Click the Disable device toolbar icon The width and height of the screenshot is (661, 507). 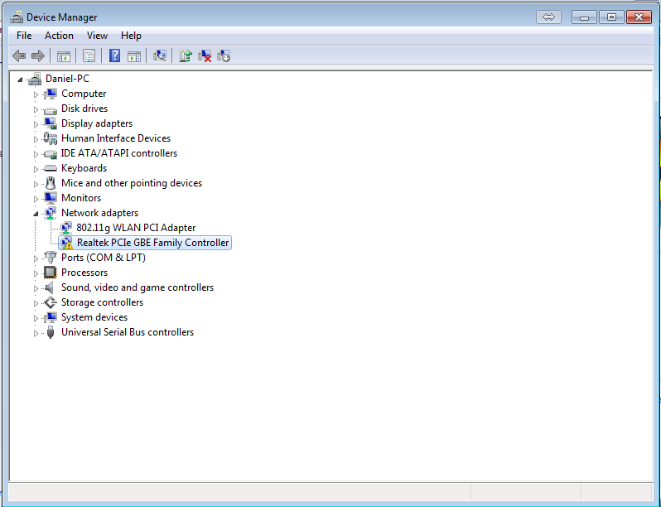tap(224, 56)
